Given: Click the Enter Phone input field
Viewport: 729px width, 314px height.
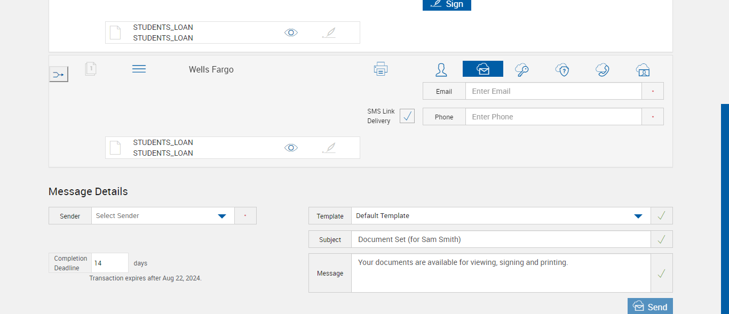Looking at the screenshot, I should pos(553,117).
